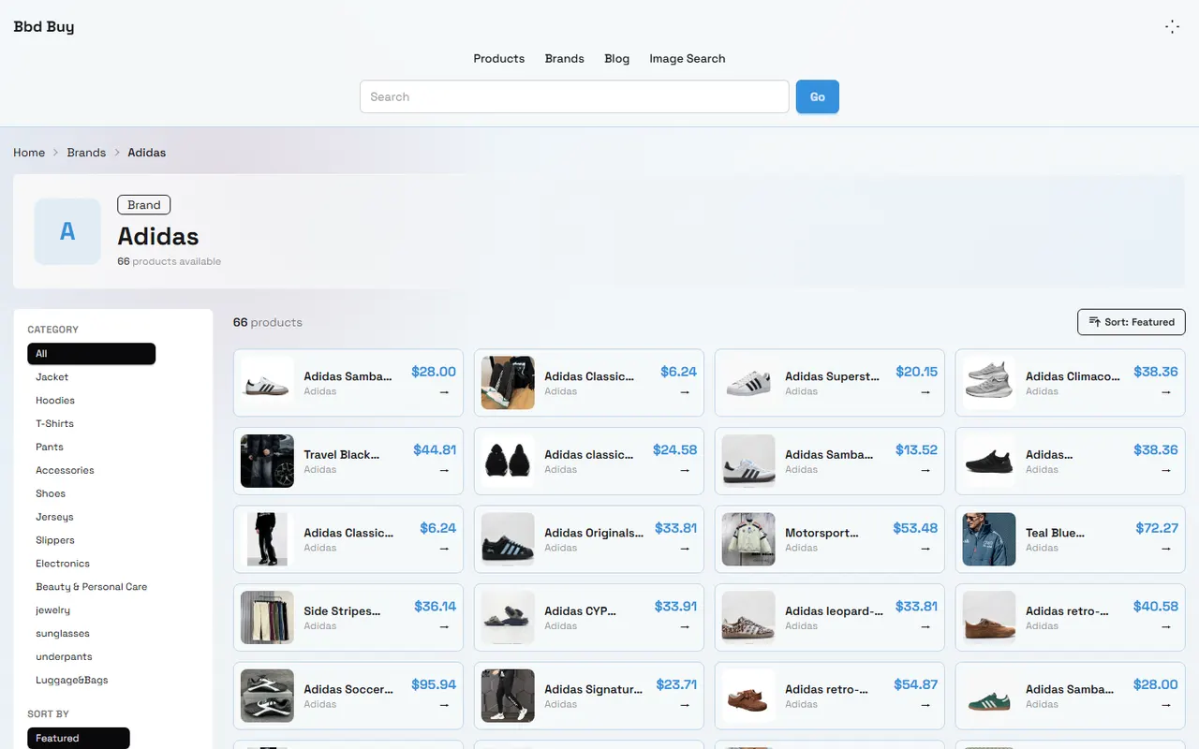Click arrow on Adidas Samba... $13.52 card
The height and width of the screenshot is (749, 1199).
(x=925, y=471)
